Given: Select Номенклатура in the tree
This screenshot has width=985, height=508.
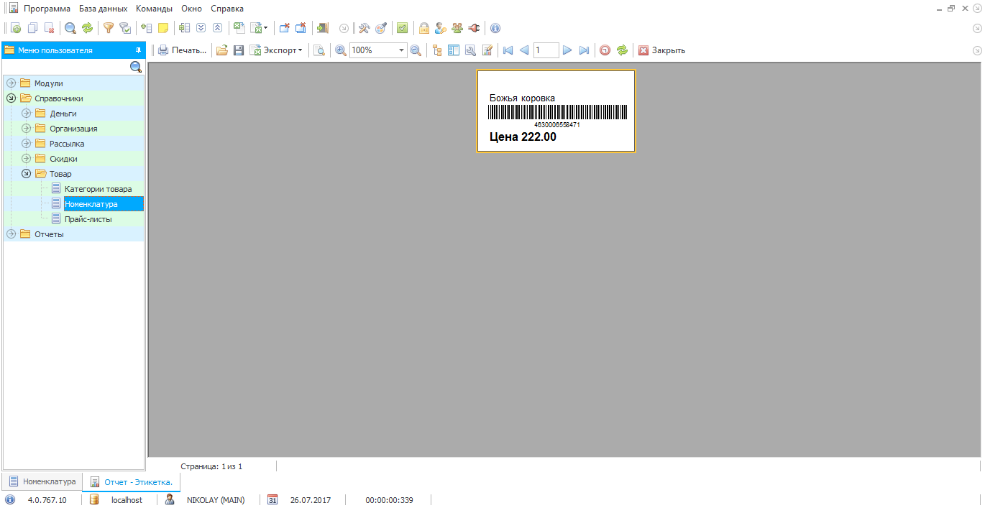Looking at the screenshot, I should tap(91, 204).
